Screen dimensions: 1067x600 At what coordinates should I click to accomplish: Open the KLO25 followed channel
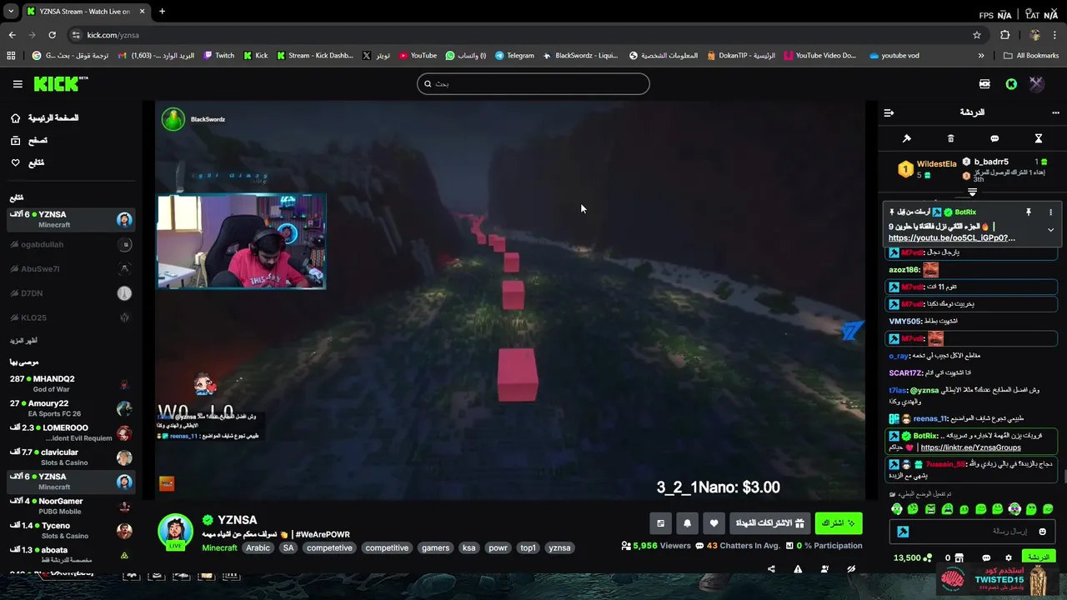pos(71,317)
